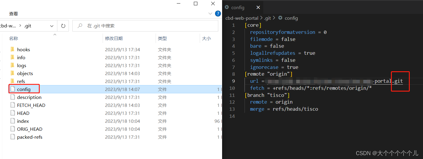The image size is (423, 159).
Task: Sort by the 名称 column header
Action: [14, 38]
